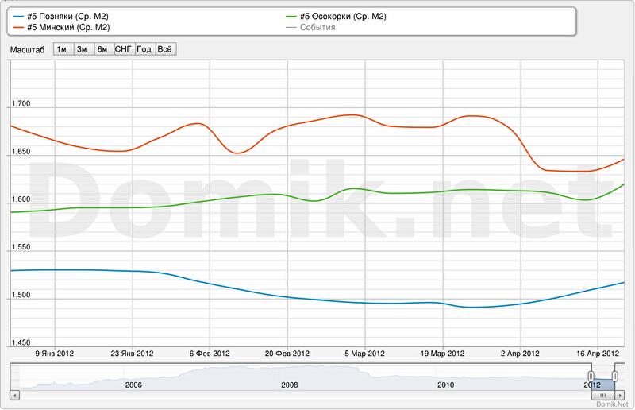Image resolution: width=635 pixels, height=410 pixels.
Task: Enable the События legend item
Action: 317,28
